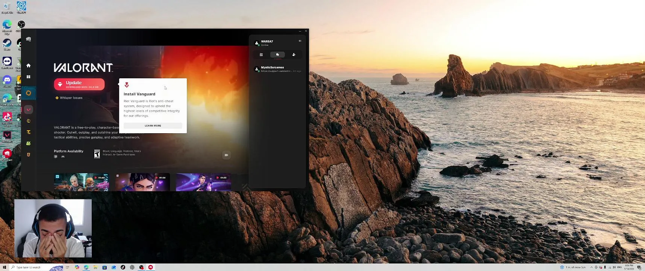Select the VALORANT icon in client sidebar
645x271 pixels.
(29, 110)
